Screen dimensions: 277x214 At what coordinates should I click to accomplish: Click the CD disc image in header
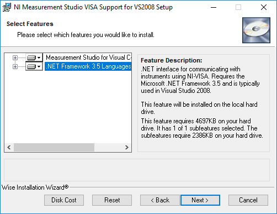[256, 30]
